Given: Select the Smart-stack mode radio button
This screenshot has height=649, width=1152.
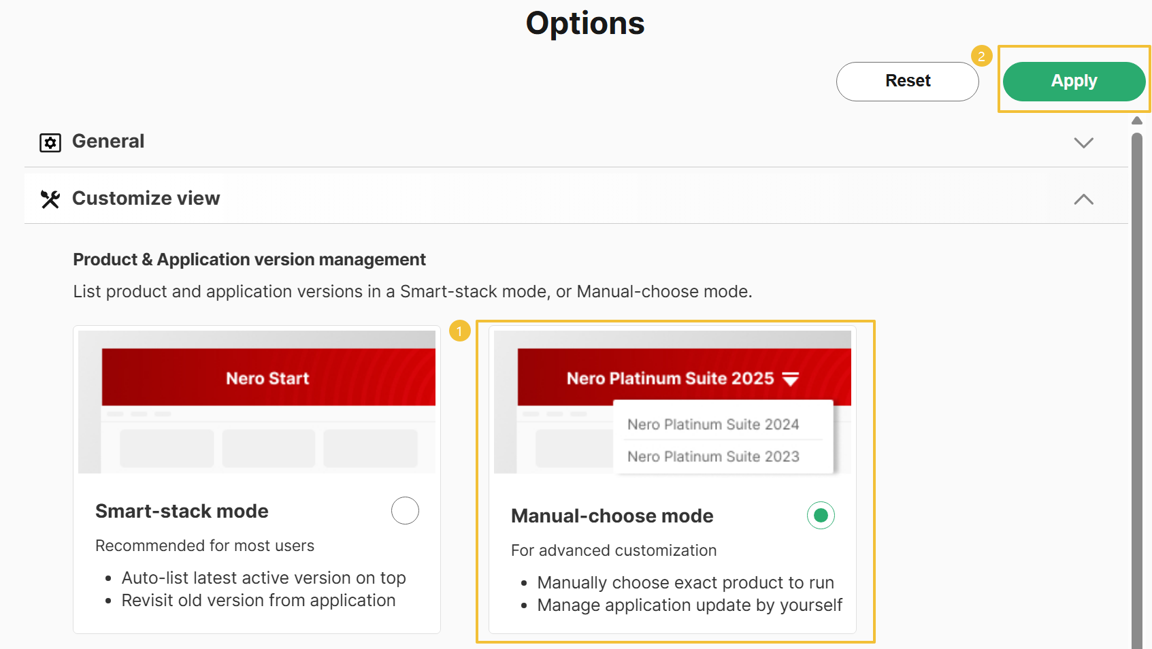Looking at the screenshot, I should pos(405,510).
